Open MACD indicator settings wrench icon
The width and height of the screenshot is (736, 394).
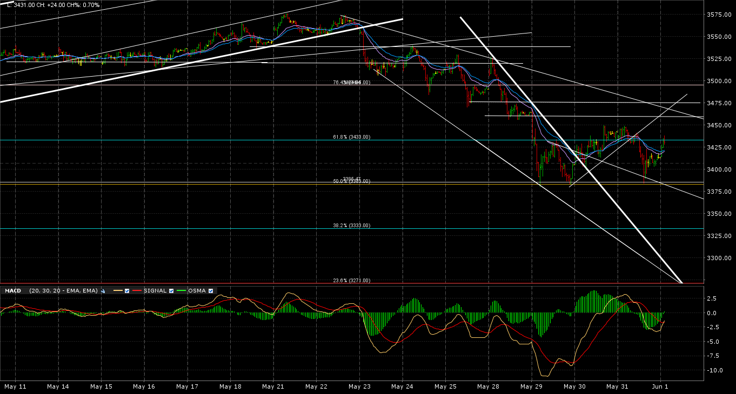click(103, 291)
